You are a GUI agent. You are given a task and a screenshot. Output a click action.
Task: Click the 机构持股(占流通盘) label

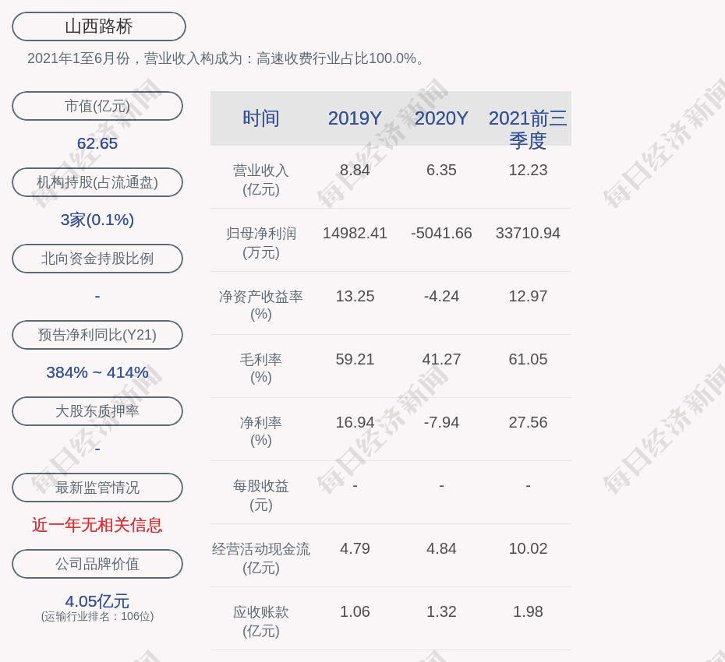click(97, 182)
